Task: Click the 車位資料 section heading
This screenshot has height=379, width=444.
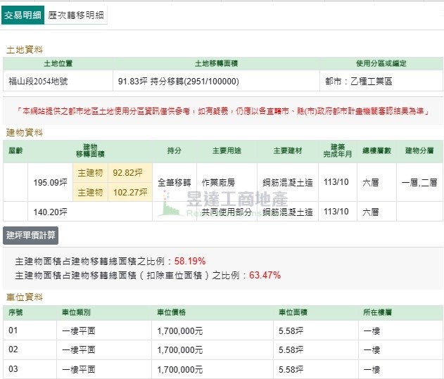Action: pos(24,297)
